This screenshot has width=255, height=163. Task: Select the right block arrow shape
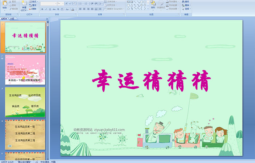(x=141, y=5)
